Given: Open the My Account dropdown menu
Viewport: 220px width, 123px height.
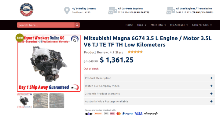Looking at the screenshot, I should click(179, 25).
